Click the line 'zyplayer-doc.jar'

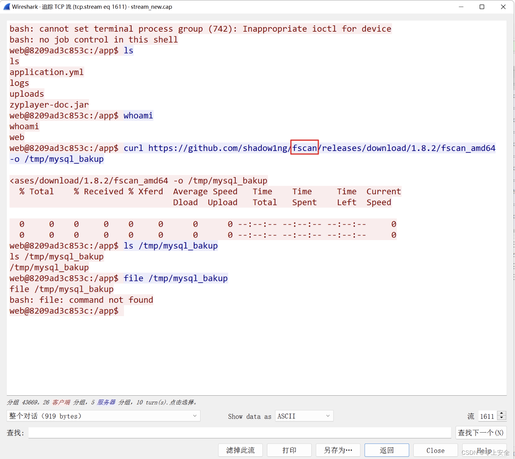[49, 105]
